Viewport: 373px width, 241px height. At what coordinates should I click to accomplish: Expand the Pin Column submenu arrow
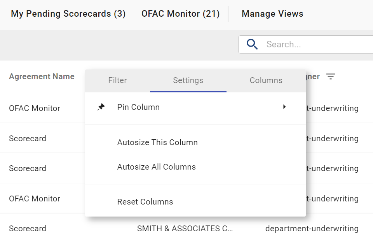pyautogui.click(x=285, y=107)
